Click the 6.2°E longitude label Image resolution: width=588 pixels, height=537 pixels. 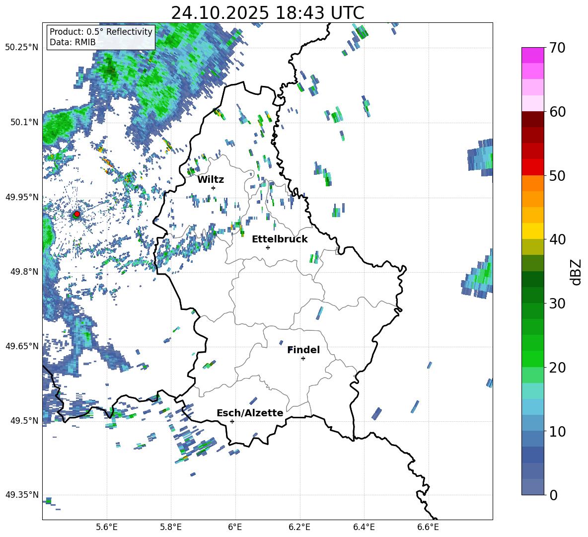point(299,527)
